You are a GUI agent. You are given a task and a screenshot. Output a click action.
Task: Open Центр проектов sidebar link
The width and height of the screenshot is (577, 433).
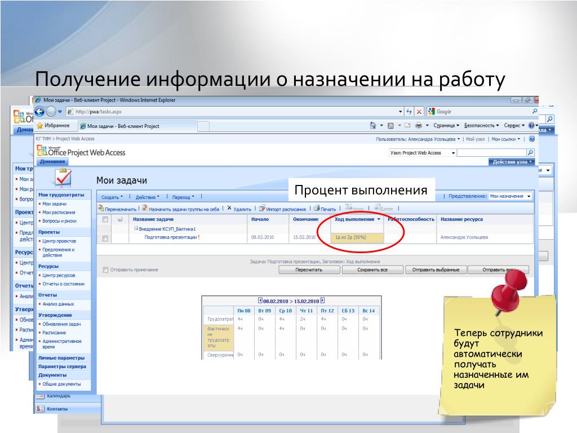(59, 241)
